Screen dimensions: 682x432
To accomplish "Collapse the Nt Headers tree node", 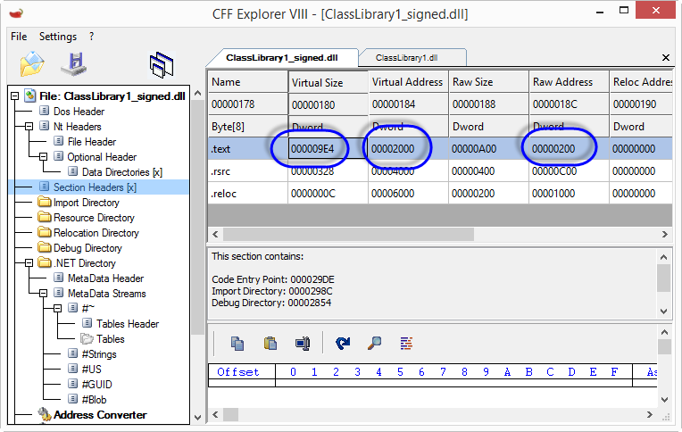I will [29, 127].
